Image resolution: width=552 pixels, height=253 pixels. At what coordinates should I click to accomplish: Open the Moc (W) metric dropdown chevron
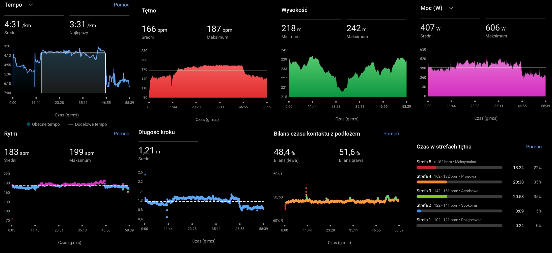click(451, 8)
